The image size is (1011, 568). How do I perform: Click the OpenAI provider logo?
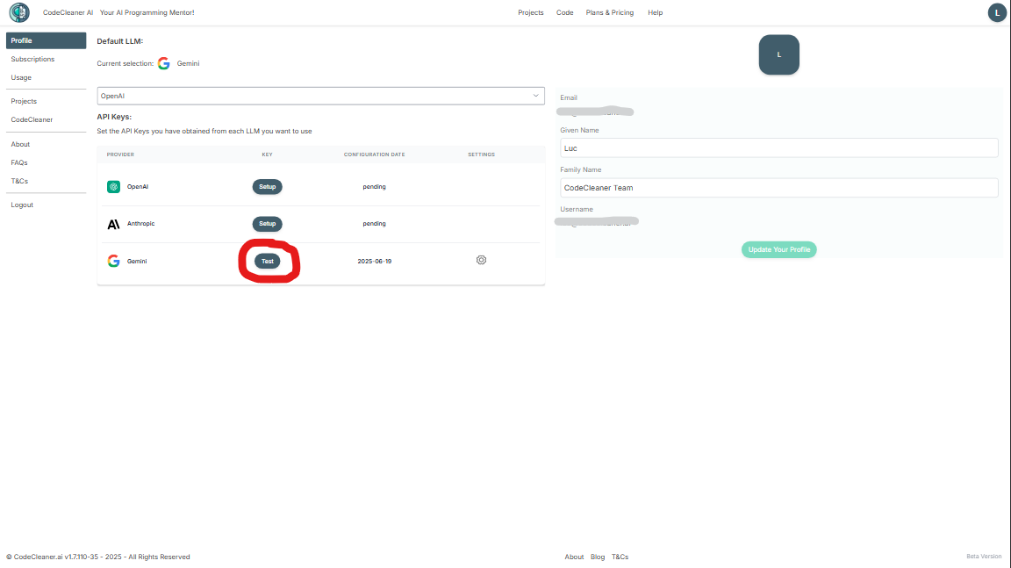(x=113, y=187)
